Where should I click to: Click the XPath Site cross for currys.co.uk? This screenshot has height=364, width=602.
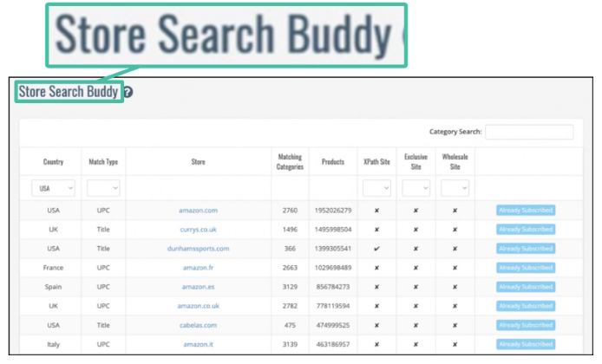tap(376, 230)
